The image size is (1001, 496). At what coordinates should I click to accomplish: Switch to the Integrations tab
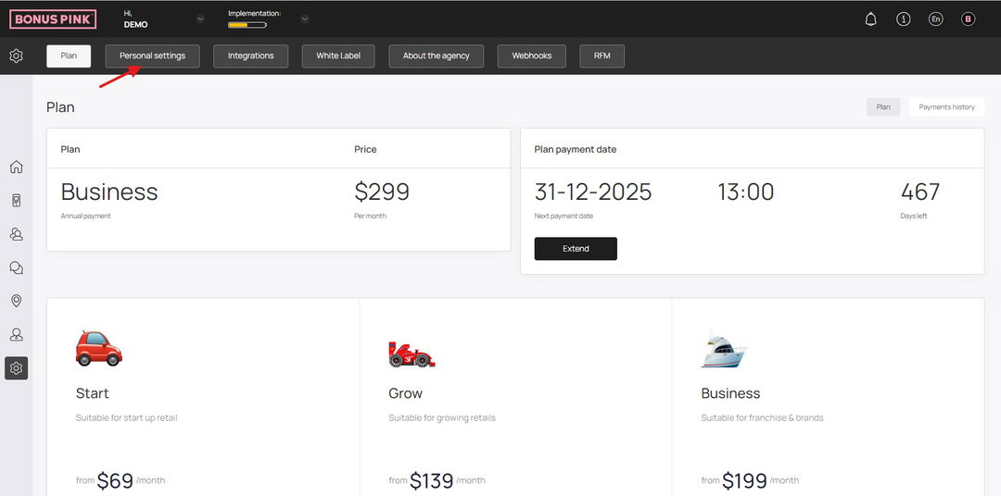point(251,56)
